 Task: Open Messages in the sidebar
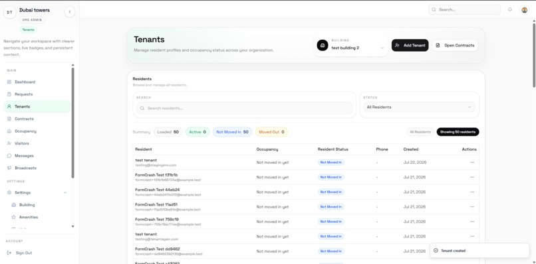37,155
